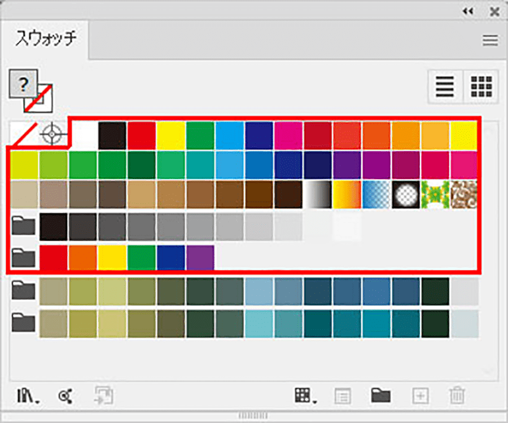This screenshot has width=508, height=423.
Task: Create a New Color Group folder
Action: (381, 395)
